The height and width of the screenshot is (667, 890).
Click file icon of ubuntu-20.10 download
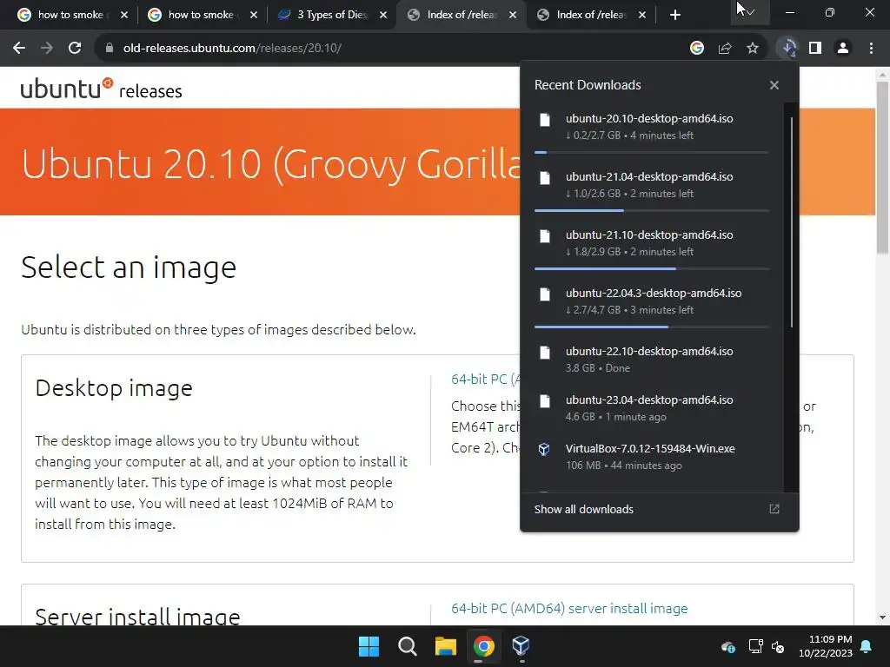pos(545,120)
